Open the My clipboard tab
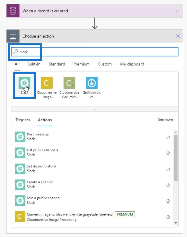187x237 pixels. click(x=132, y=64)
